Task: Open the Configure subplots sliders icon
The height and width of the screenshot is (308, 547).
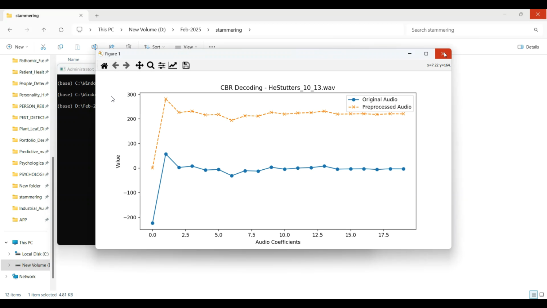Action: 162,66
